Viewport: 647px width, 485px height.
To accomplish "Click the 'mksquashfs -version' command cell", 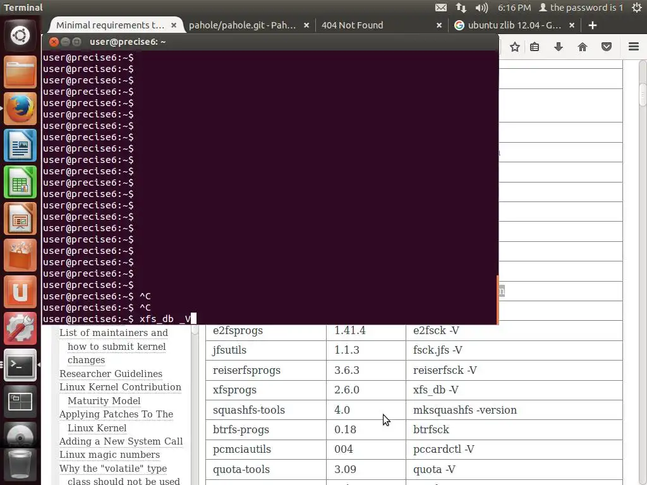I will pyautogui.click(x=514, y=410).
